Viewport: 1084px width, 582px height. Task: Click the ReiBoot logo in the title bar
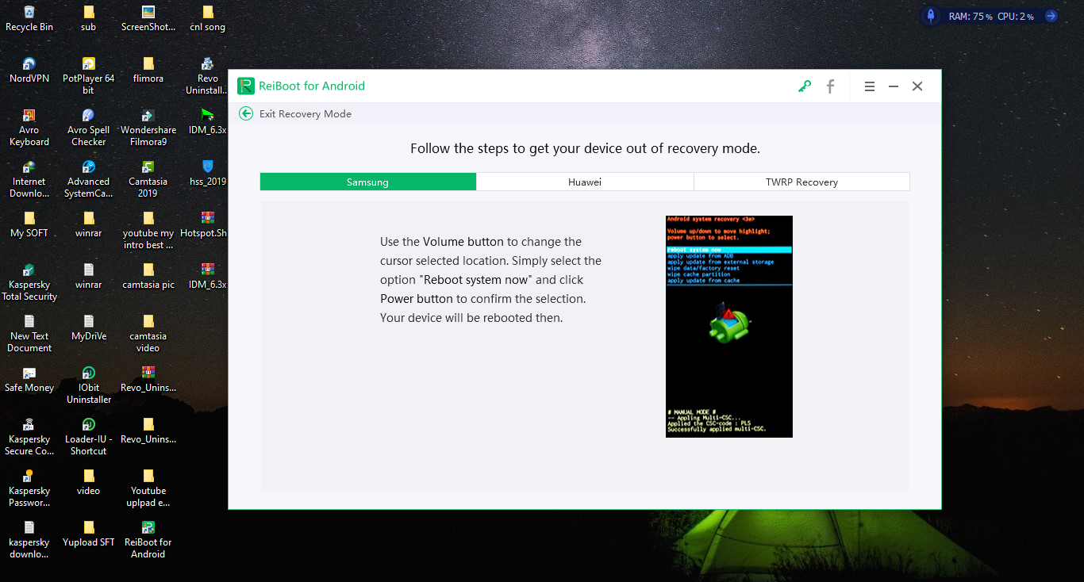point(245,86)
